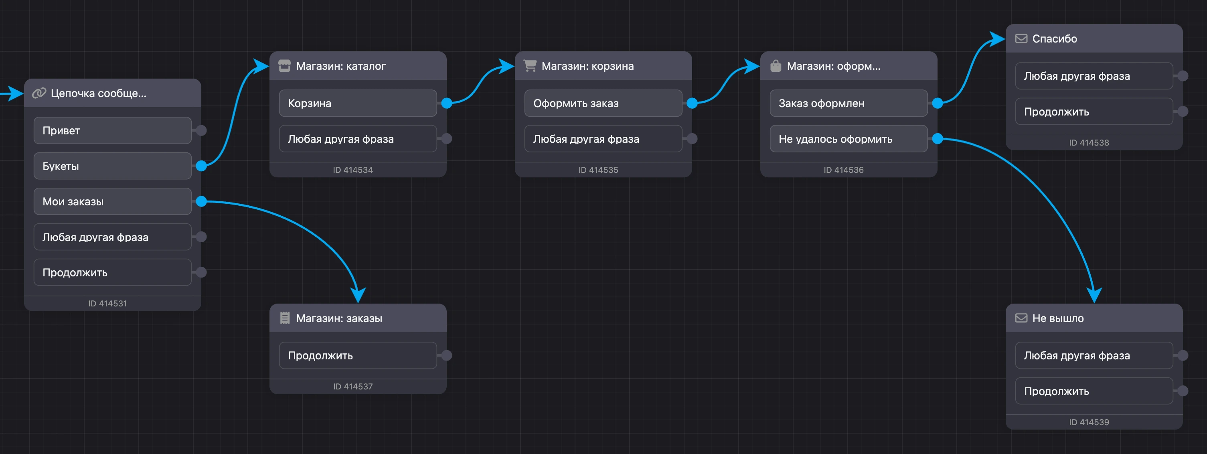Click the Не удалось оформить option
This screenshot has height=454, width=1207.
pyautogui.click(x=849, y=139)
